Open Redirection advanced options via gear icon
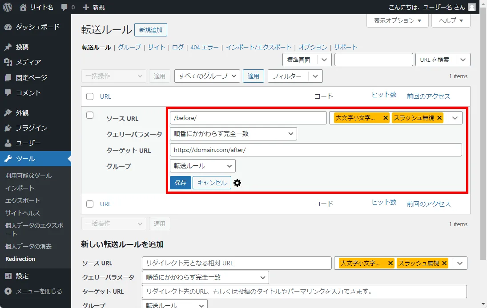The height and width of the screenshot is (308, 487). point(237,183)
